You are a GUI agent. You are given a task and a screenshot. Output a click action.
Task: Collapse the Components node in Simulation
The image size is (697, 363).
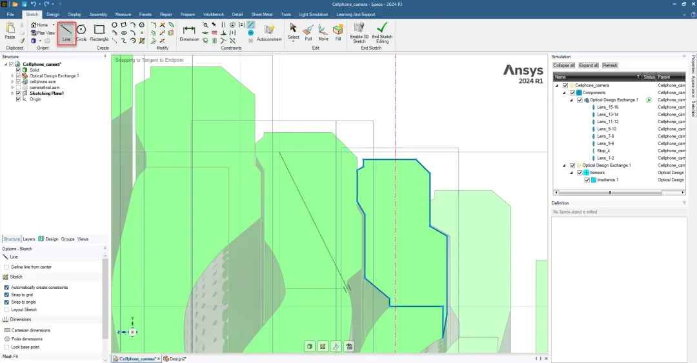click(563, 93)
